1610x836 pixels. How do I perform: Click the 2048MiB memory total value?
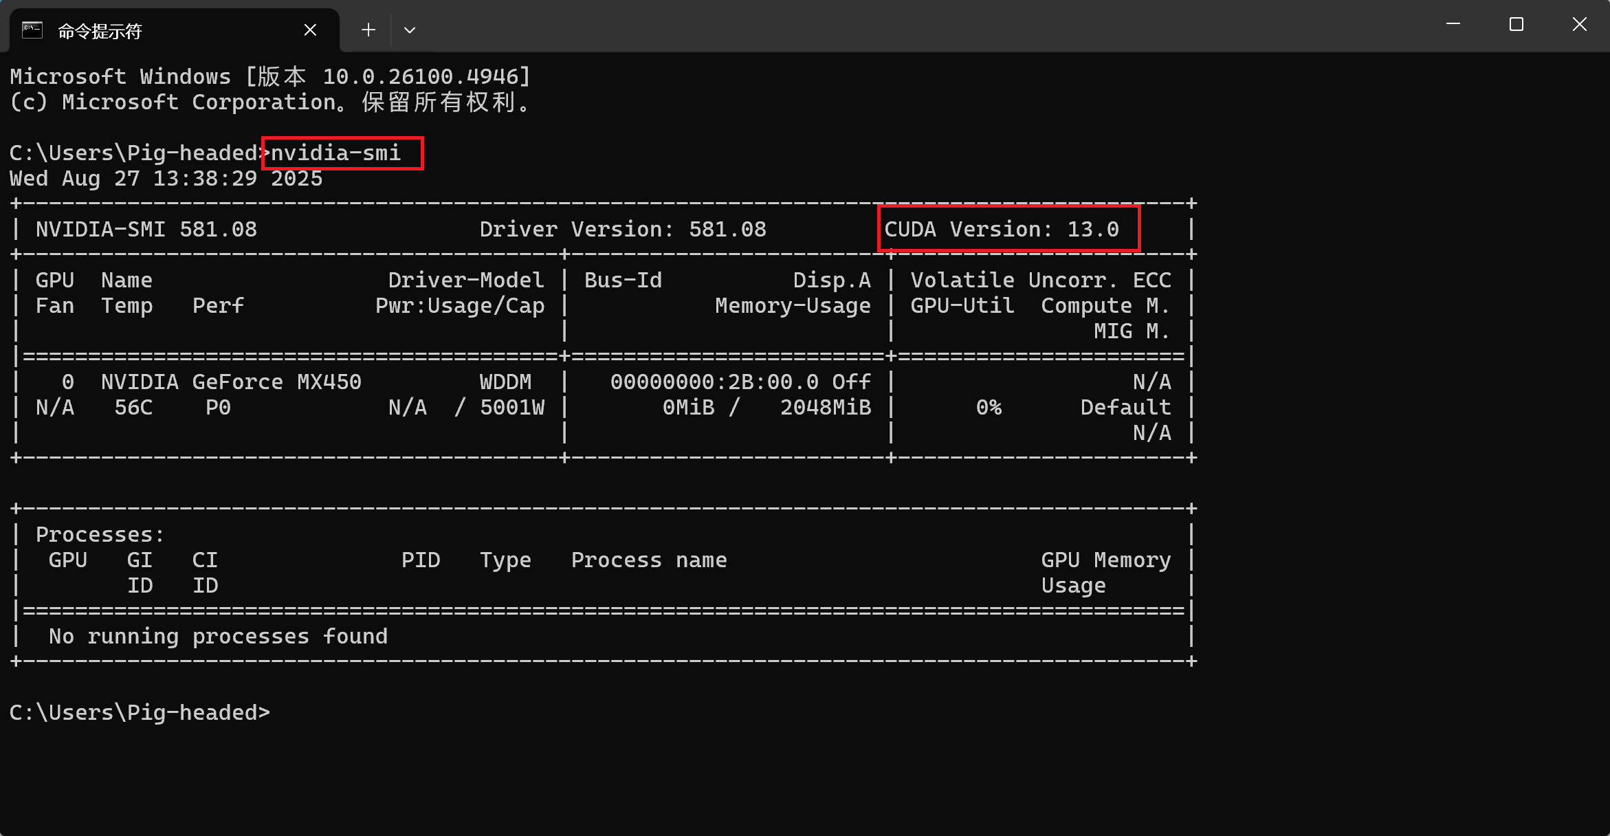click(x=826, y=407)
